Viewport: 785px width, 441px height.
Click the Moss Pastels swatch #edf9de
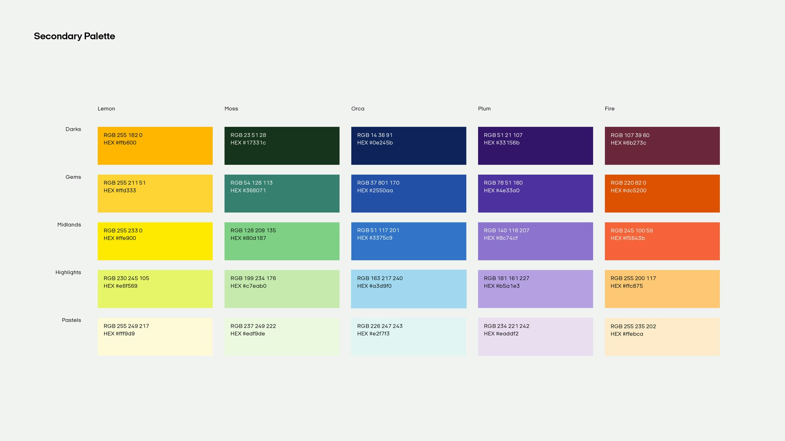pyautogui.click(x=282, y=336)
